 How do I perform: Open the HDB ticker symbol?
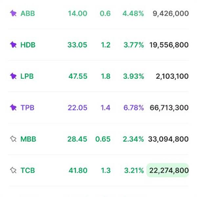pos(28,45)
